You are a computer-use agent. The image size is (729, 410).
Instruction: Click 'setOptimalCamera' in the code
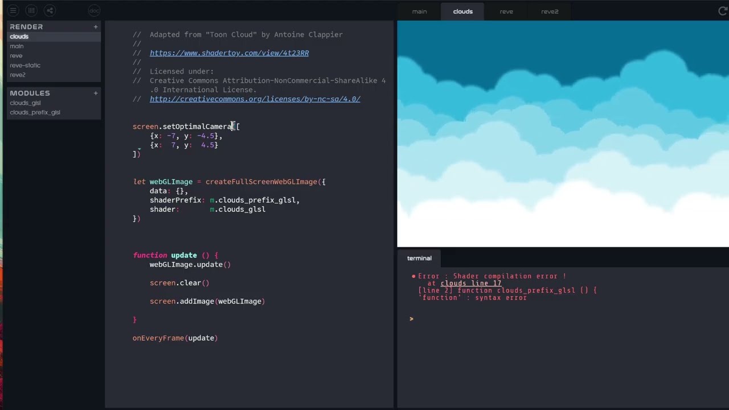[197, 126]
